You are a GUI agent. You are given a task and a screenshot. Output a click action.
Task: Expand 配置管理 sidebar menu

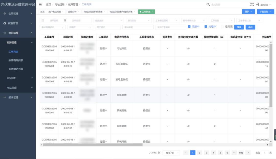coord(18,23)
